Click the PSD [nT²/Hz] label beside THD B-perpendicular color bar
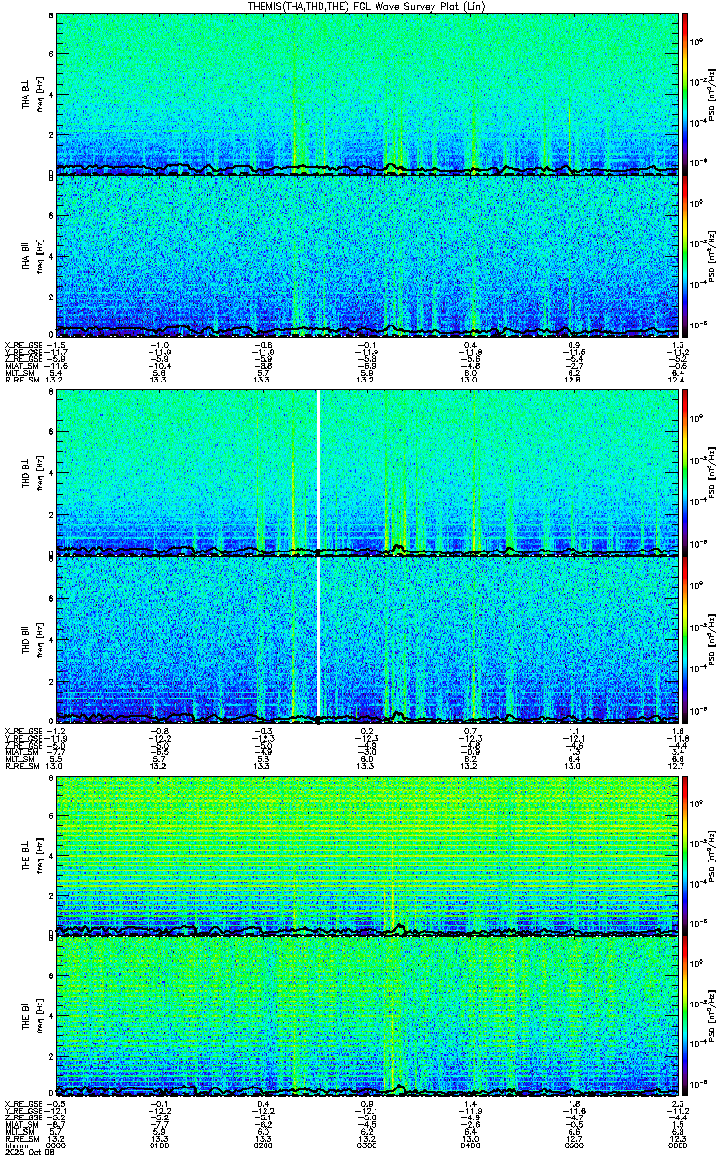The image size is (724, 1159). click(712, 472)
